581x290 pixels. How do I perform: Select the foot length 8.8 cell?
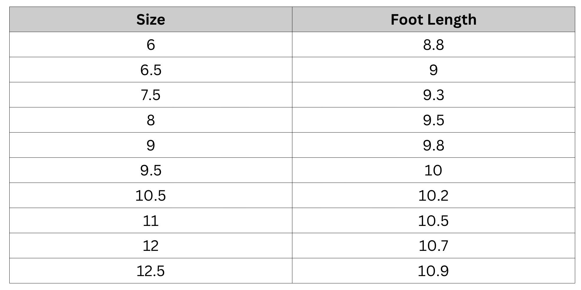point(433,45)
